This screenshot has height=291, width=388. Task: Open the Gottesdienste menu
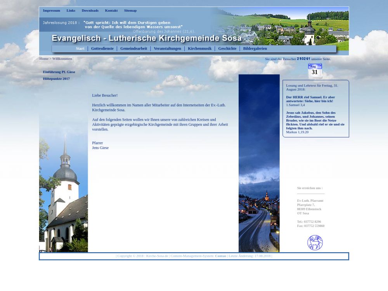(102, 48)
